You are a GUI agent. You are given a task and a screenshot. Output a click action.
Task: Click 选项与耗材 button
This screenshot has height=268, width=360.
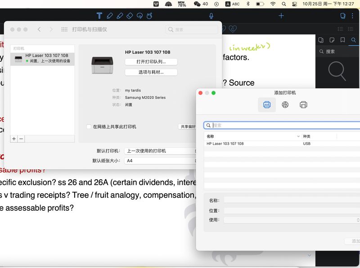(x=151, y=72)
